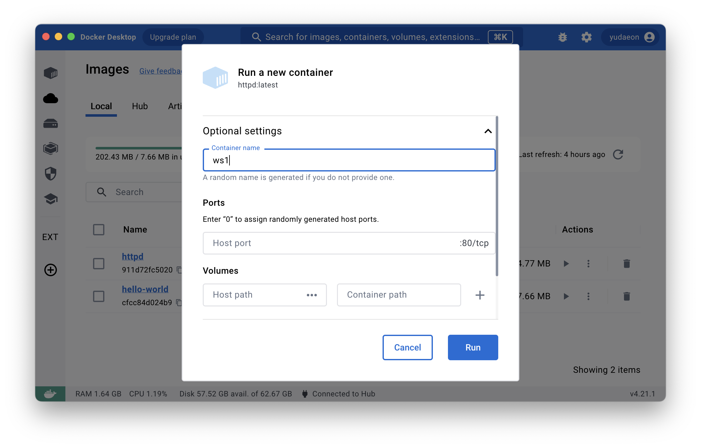Open Learning Center graduation cap icon

51,199
